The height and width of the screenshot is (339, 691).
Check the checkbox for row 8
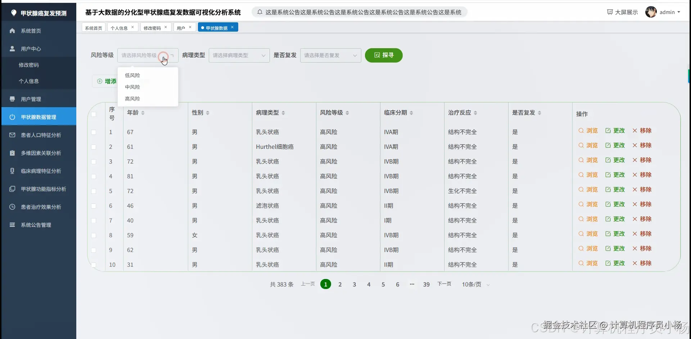point(94,235)
